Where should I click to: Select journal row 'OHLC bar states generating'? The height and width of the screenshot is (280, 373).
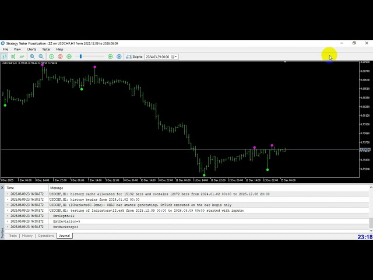click(187, 205)
